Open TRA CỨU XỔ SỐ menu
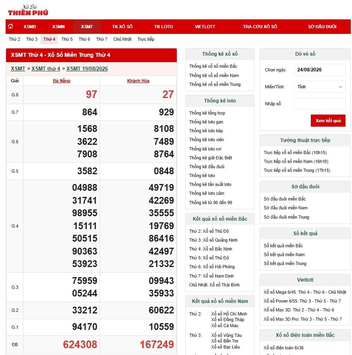The height and width of the screenshot is (355, 352). [x=260, y=27]
